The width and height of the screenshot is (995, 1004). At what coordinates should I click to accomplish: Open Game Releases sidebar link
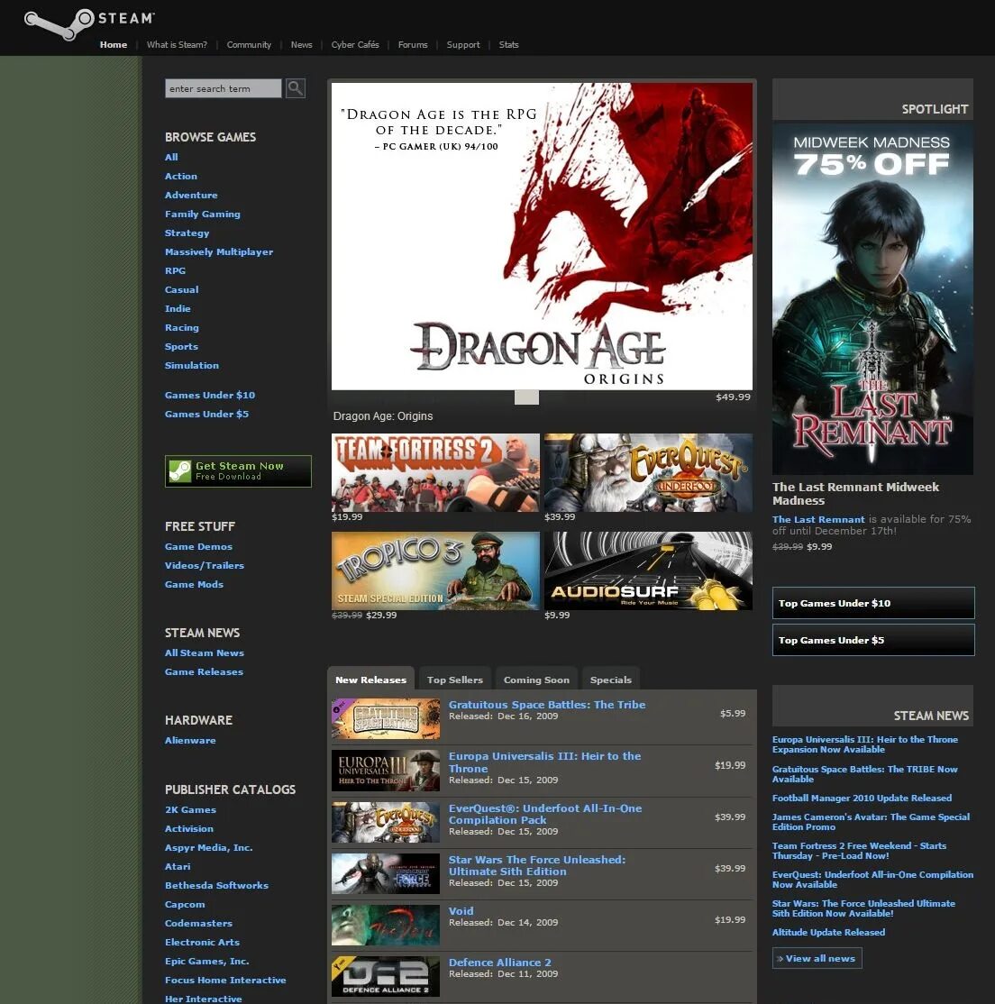coord(204,671)
